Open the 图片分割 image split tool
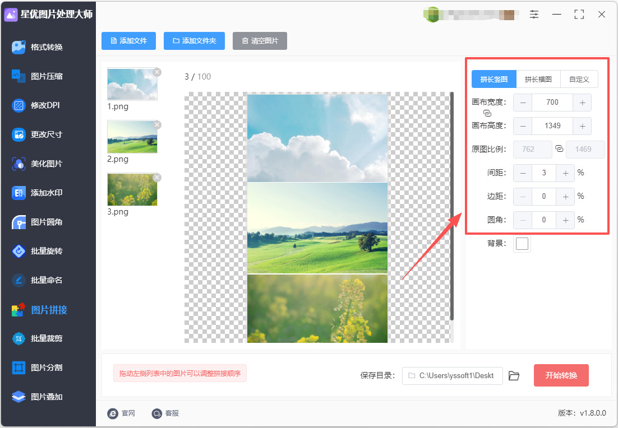The image size is (618, 428). (38, 367)
